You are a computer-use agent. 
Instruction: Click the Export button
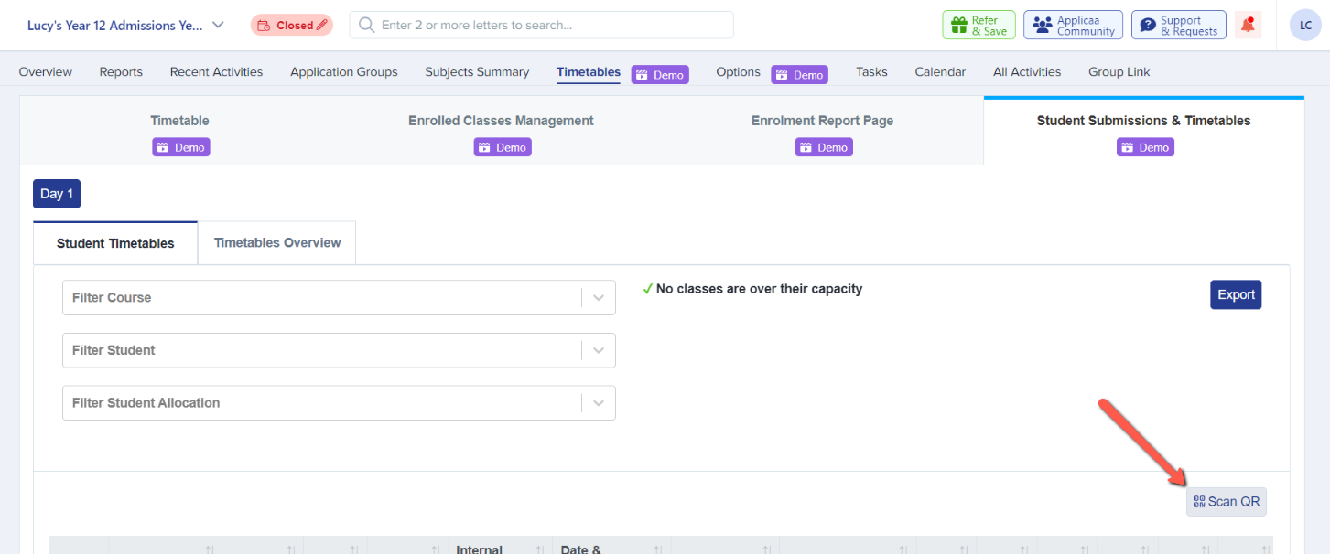tap(1236, 294)
